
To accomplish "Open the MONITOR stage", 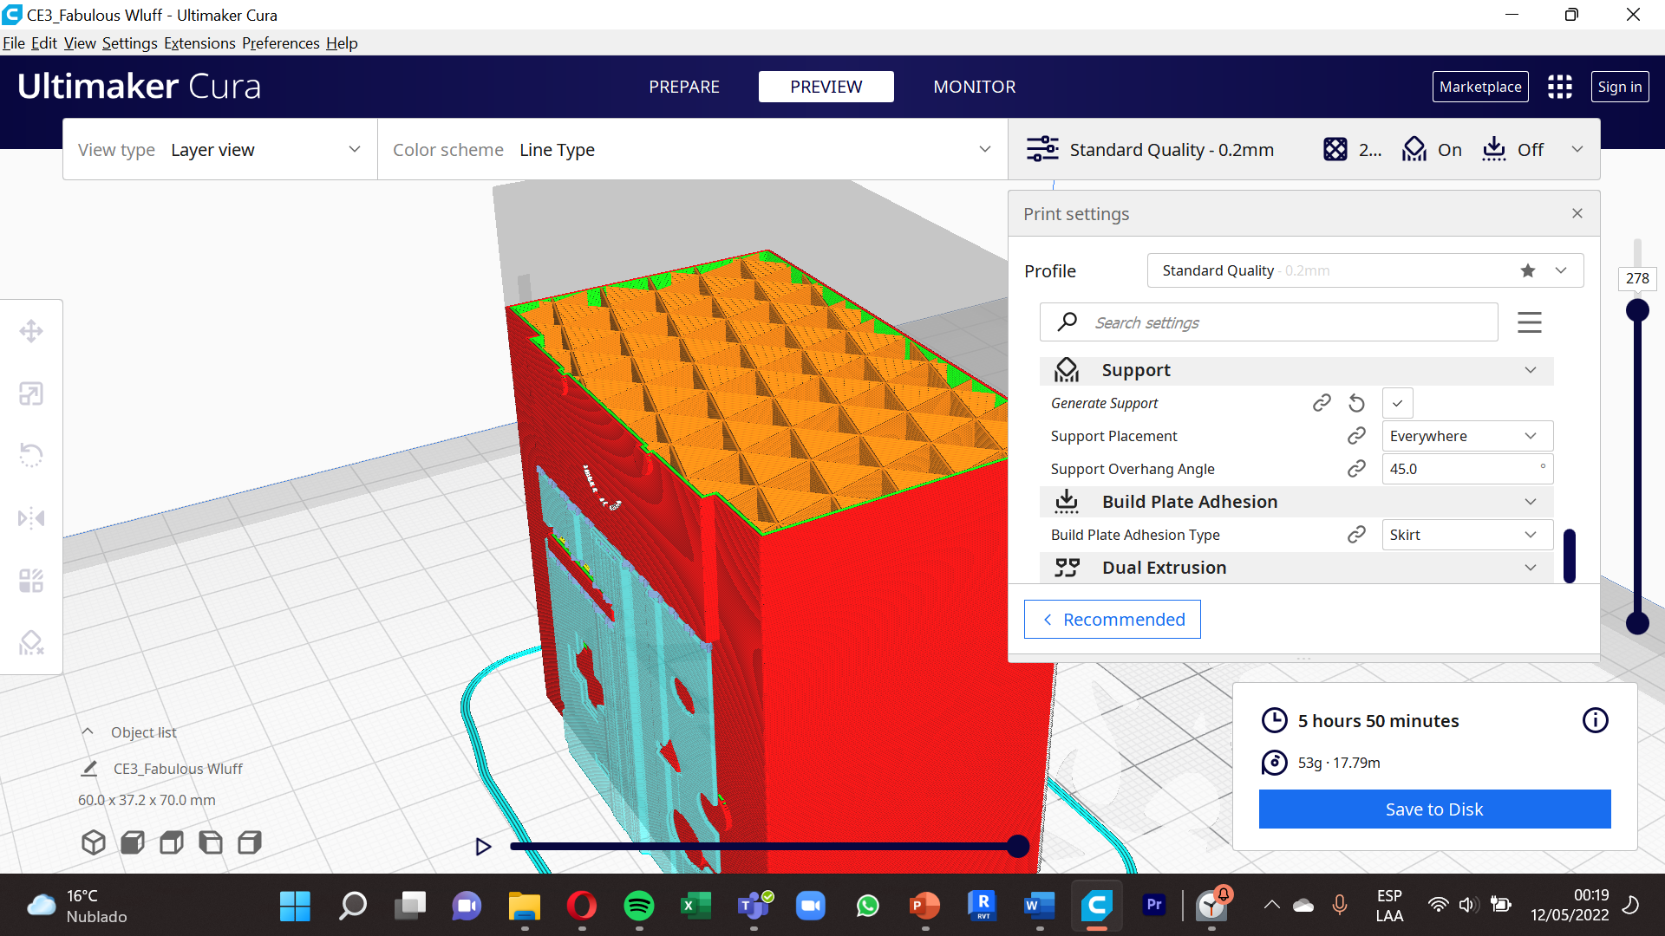I will (x=975, y=87).
